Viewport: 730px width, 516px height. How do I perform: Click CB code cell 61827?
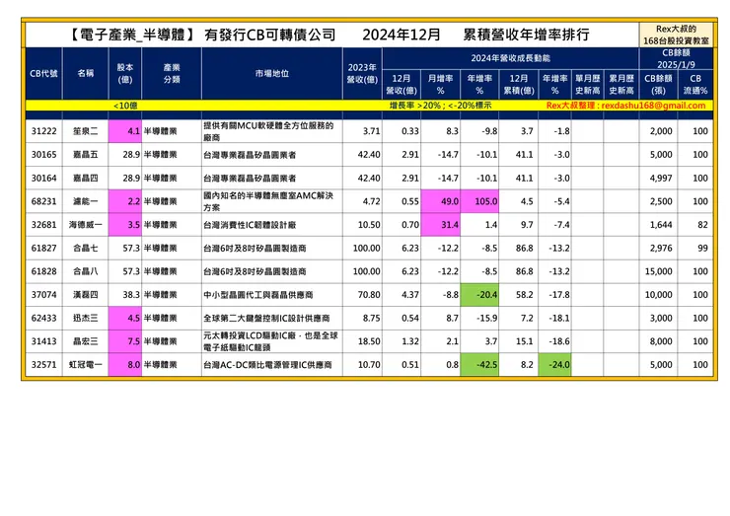pyautogui.click(x=43, y=248)
